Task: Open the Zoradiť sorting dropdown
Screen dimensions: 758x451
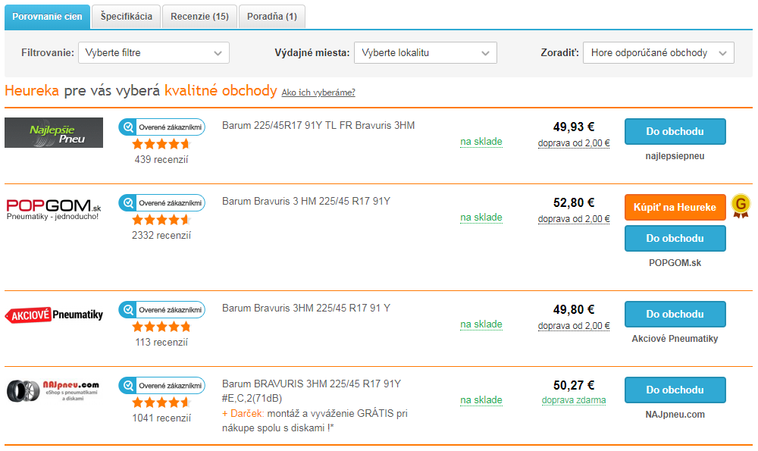Action: tap(658, 53)
